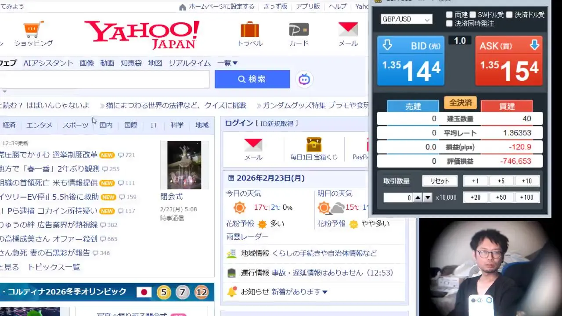
Task: Toggle the 両建 checkbox
Action: click(449, 14)
